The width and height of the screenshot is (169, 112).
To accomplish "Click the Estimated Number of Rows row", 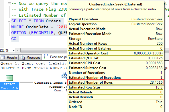I will pos(115,82).
